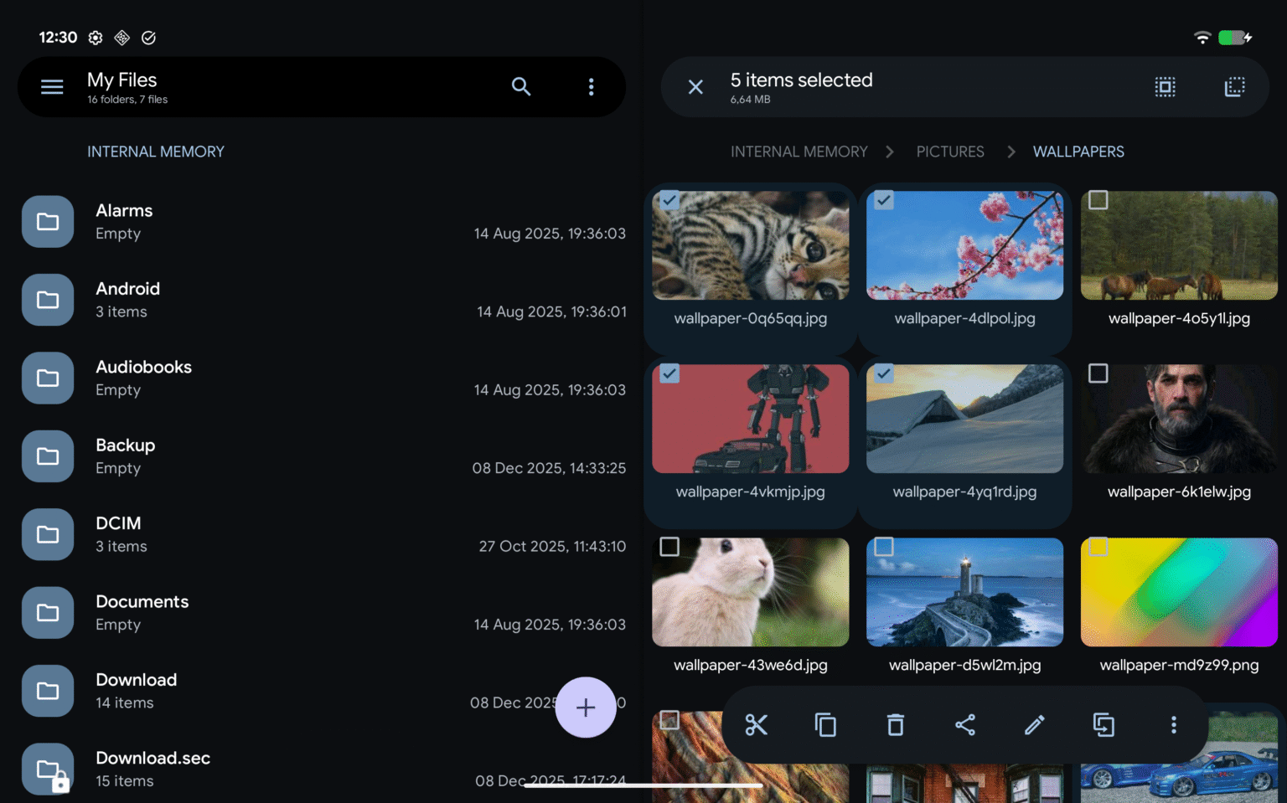Open the navigation drawer via hamburger menu
Screen dimensions: 1287x803
[52, 86]
